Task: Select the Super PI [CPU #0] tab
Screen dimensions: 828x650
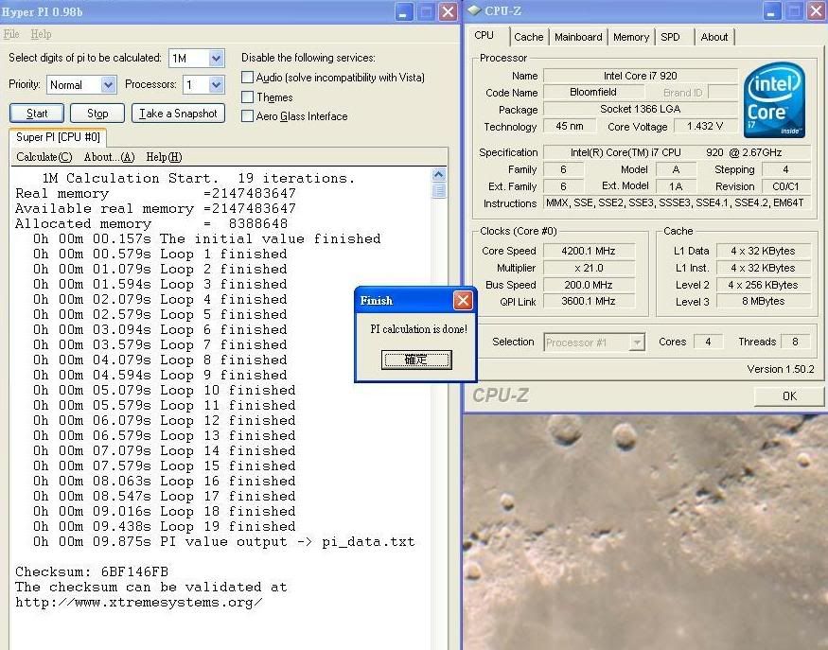Action: (x=58, y=137)
